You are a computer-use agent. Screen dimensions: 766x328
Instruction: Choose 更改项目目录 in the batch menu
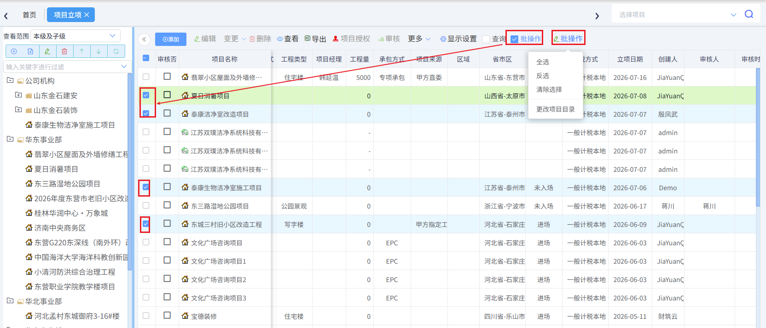click(556, 109)
